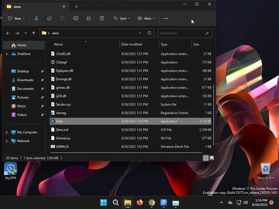Sort by the Size column header

coord(202,44)
